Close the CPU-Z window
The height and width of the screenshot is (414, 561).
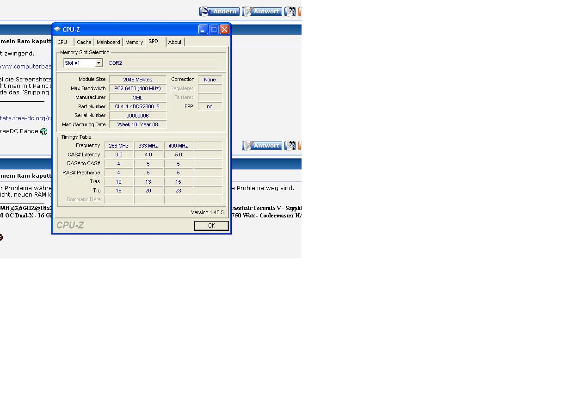click(x=224, y=30)
